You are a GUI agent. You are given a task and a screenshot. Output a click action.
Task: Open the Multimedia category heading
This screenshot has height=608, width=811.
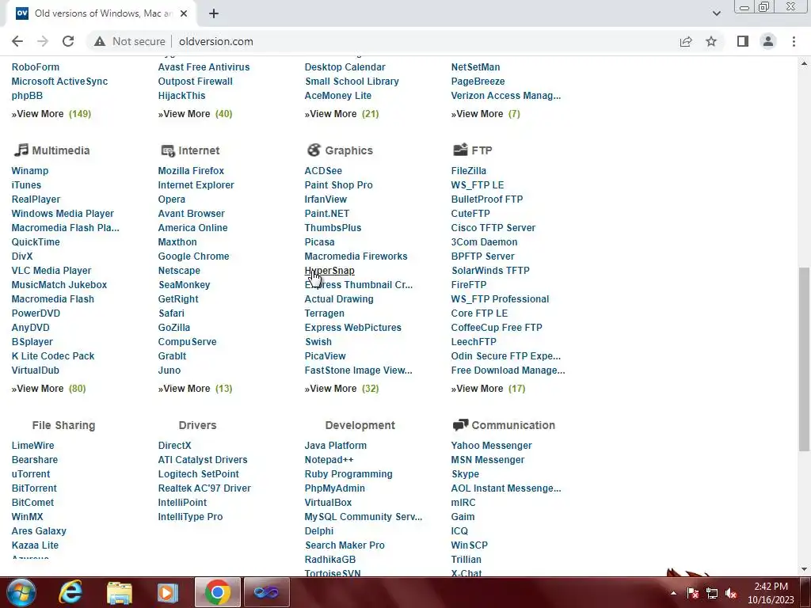[x=60, y=150]
